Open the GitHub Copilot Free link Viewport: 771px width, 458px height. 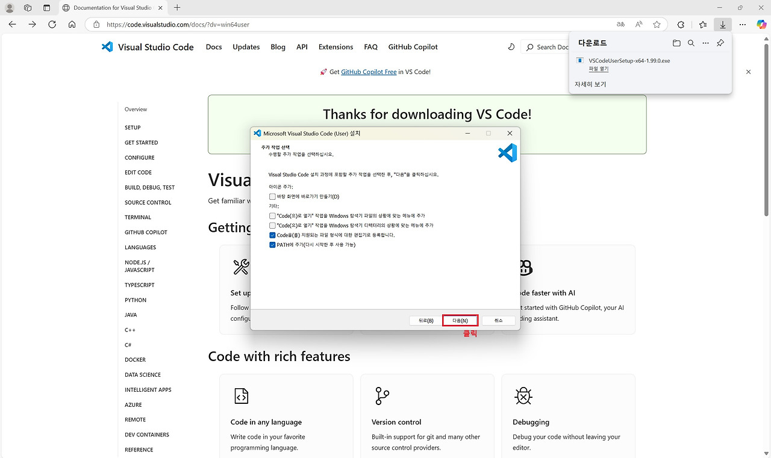370,72
